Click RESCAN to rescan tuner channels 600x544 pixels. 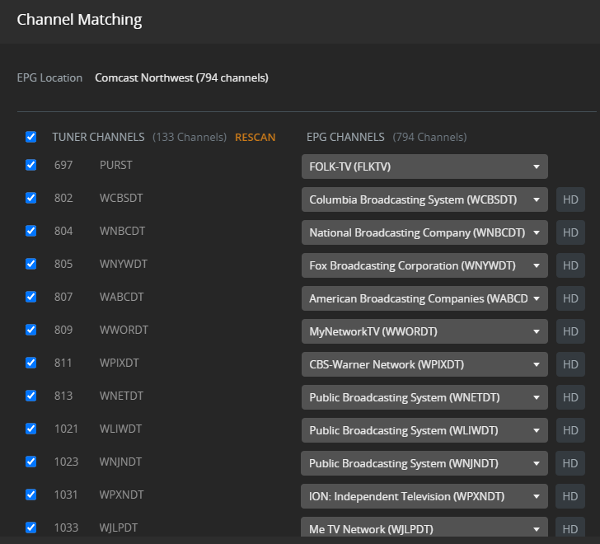[x=255, y=137]
